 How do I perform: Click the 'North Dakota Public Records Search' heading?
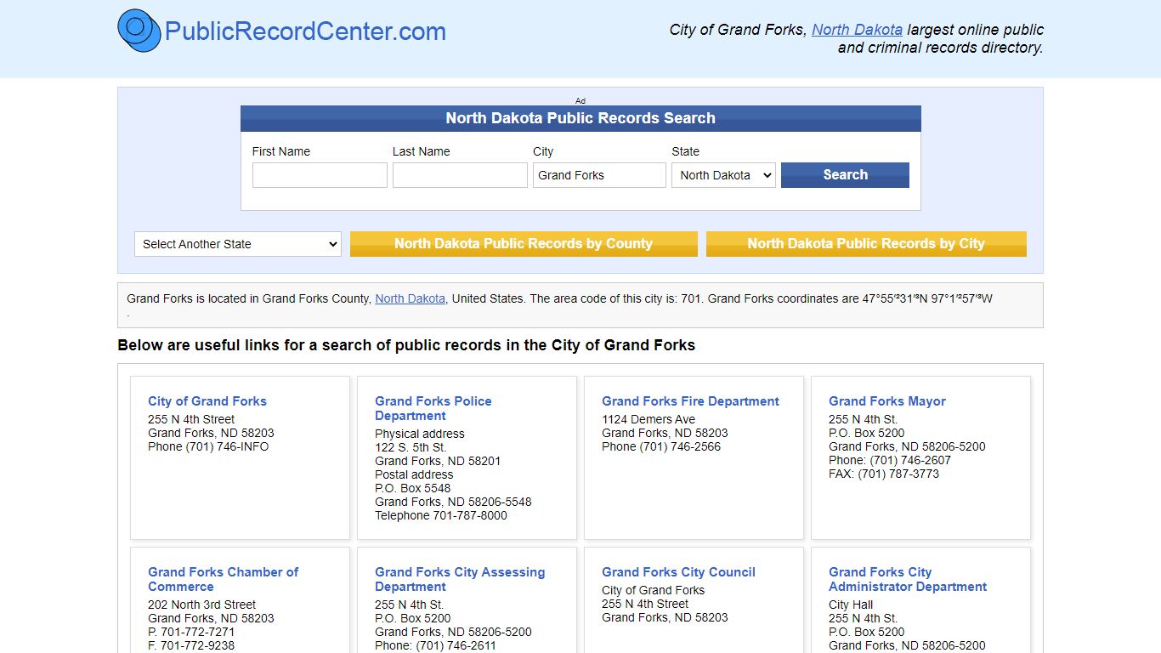click(580, 118)
